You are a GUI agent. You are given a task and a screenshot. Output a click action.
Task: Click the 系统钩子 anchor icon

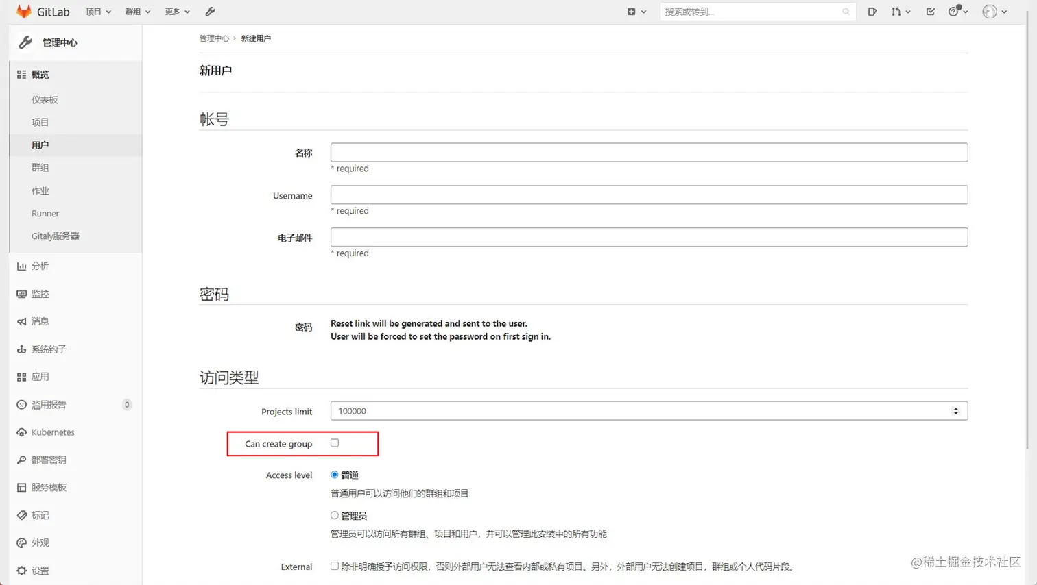pyautogui.click(x=21, y=349)
